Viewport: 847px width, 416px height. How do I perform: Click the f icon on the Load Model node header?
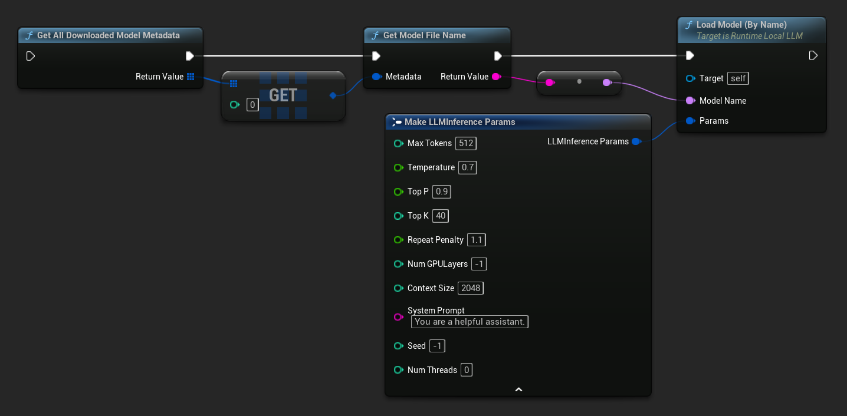click(689, 25)
